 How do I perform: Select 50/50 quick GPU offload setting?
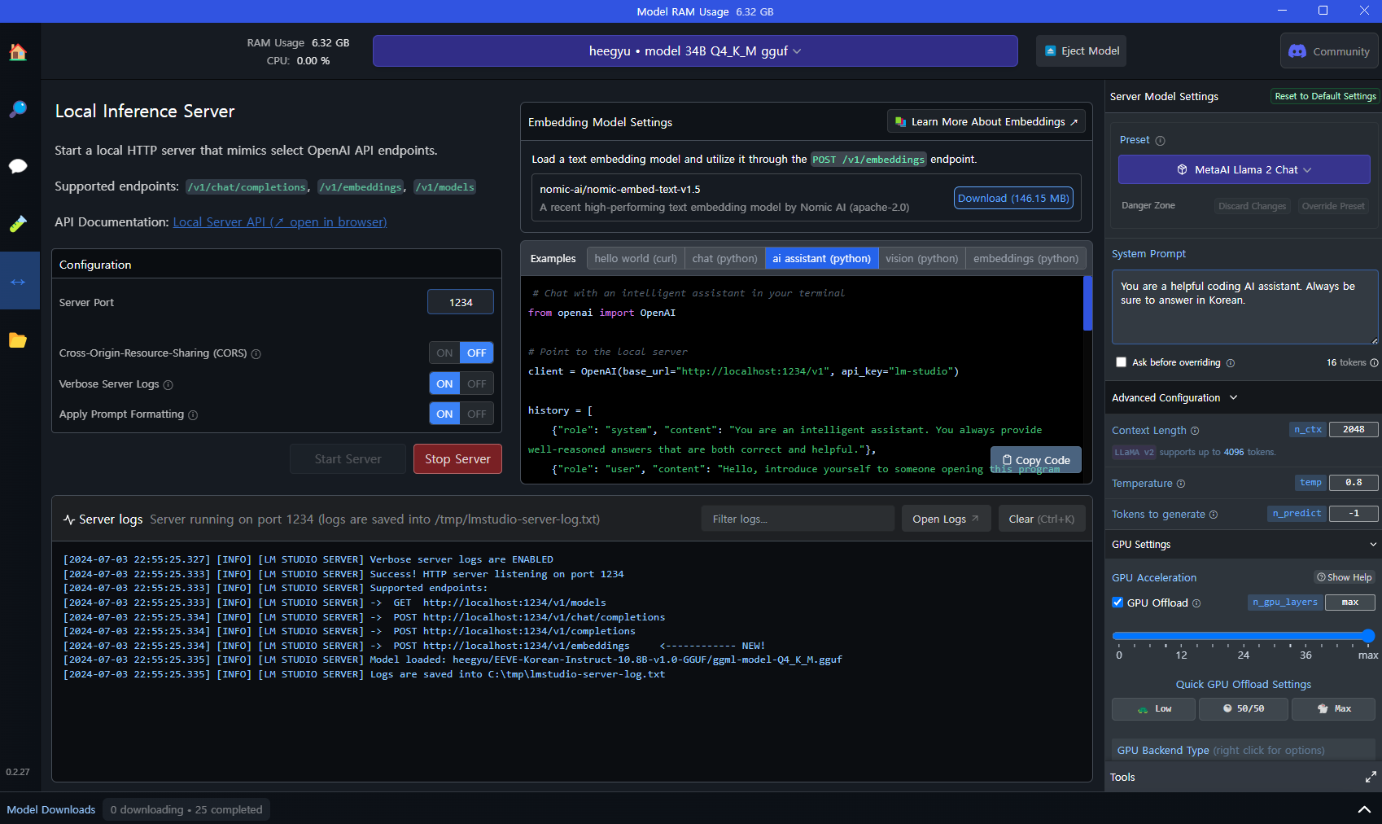1244,709
